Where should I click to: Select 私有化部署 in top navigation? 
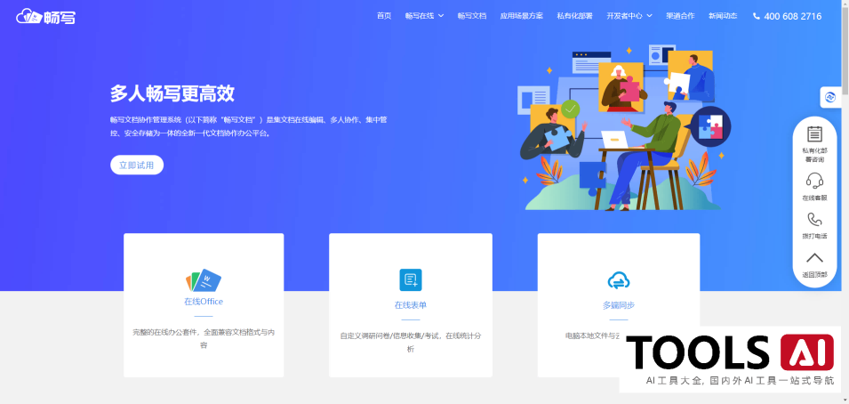574,16
